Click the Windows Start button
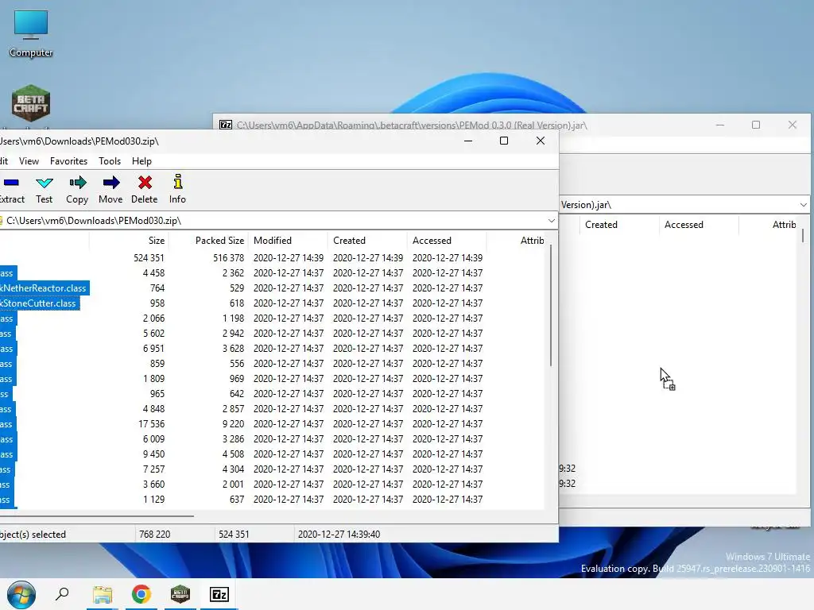The width and height of the screenshot is (814, 610). coord(21,594)
